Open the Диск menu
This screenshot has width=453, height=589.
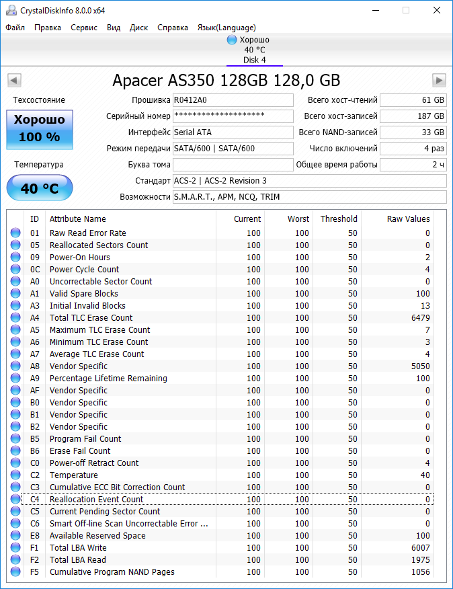point(138,28)
